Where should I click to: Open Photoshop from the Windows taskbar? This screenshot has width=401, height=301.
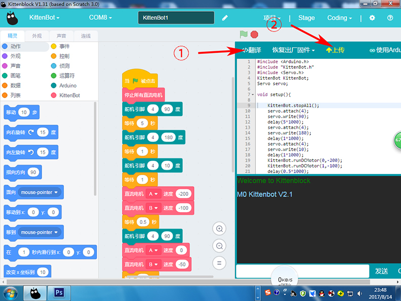tap(59, 293)
